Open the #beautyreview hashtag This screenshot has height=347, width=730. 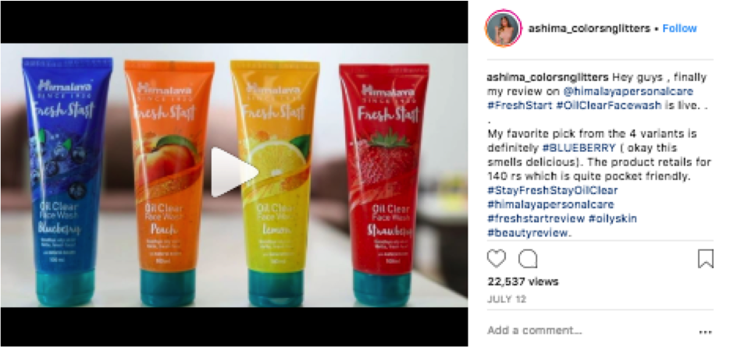(527, 232)
